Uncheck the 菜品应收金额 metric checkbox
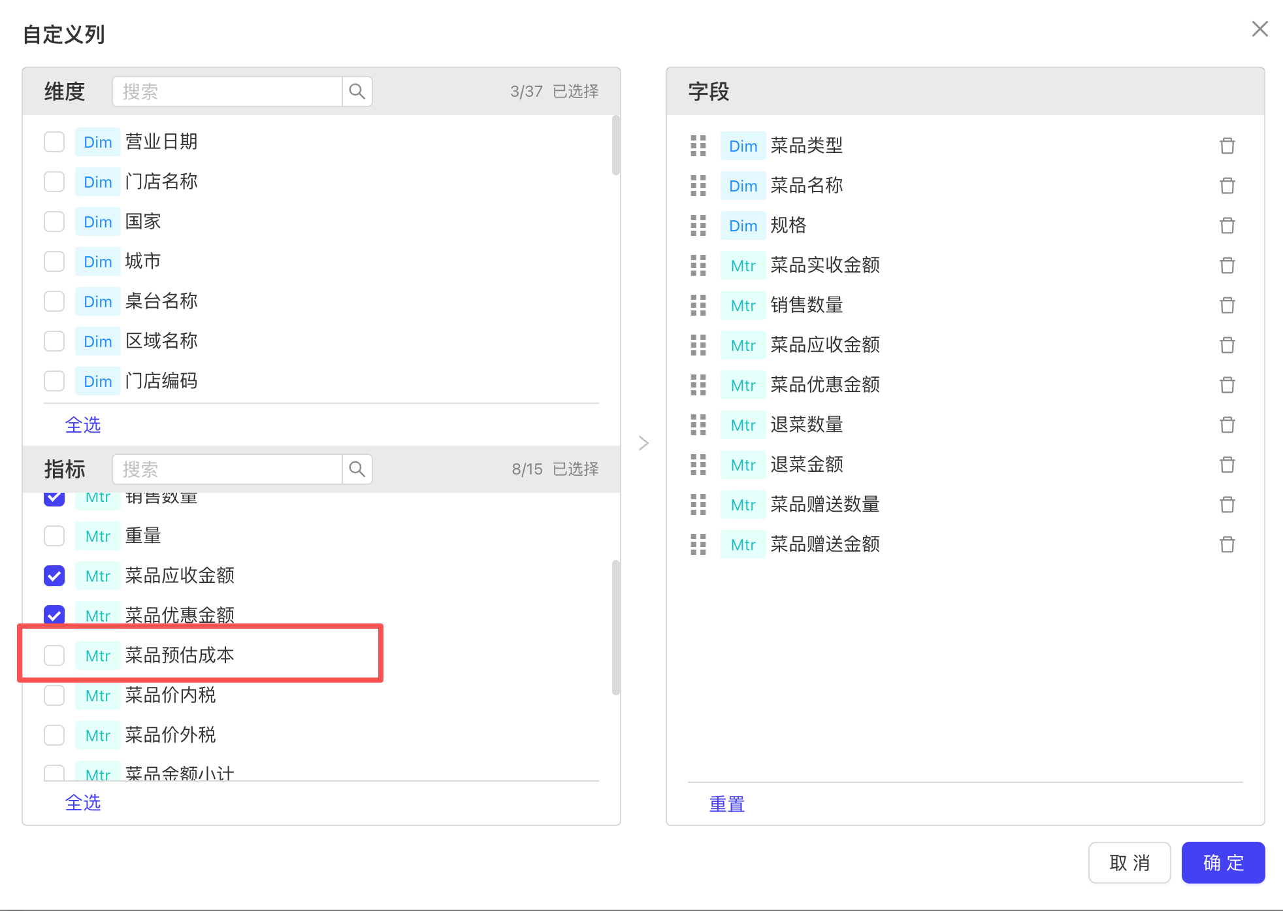Screen dimensions: 1283x911 54,576
